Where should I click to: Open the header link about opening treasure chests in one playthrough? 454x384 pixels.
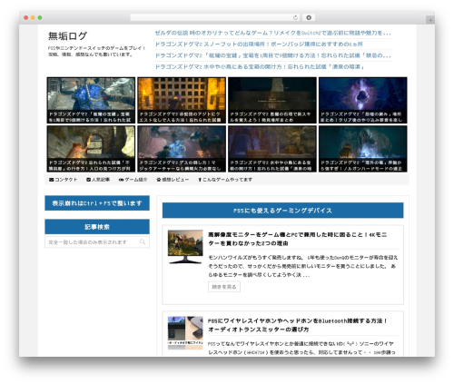point(272,55)
